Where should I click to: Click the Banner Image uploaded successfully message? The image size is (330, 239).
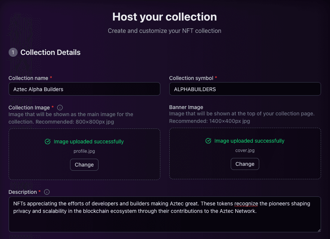click(249, 141)
